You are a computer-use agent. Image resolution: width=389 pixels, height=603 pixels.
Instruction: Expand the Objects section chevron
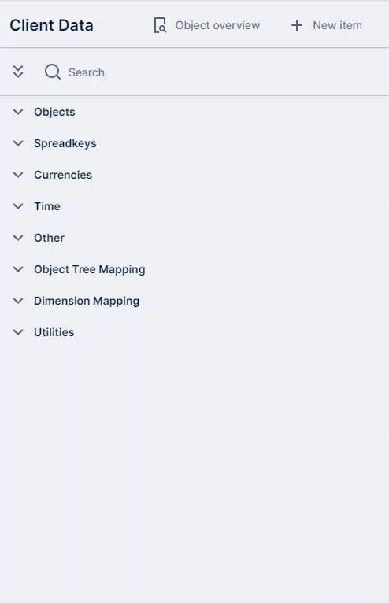pyautogui.click(x=18, y=112)
